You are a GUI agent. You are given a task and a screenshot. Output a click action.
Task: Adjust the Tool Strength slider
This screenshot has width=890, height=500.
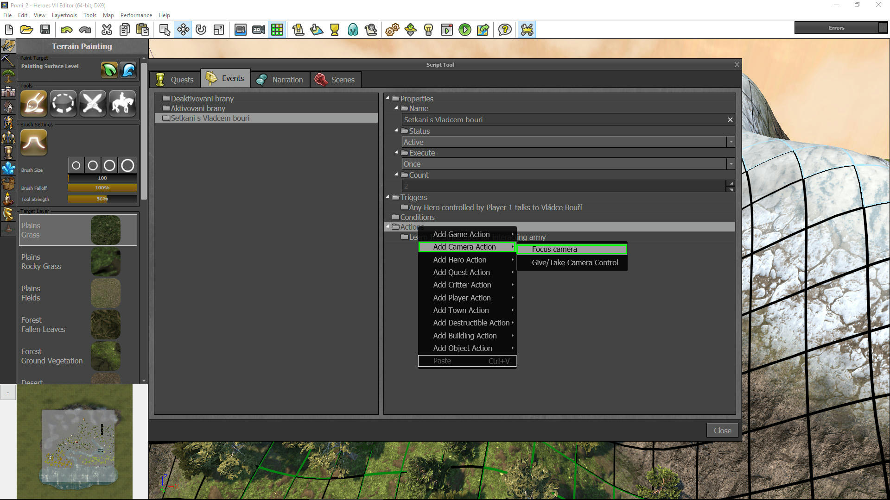click(102, 199)
